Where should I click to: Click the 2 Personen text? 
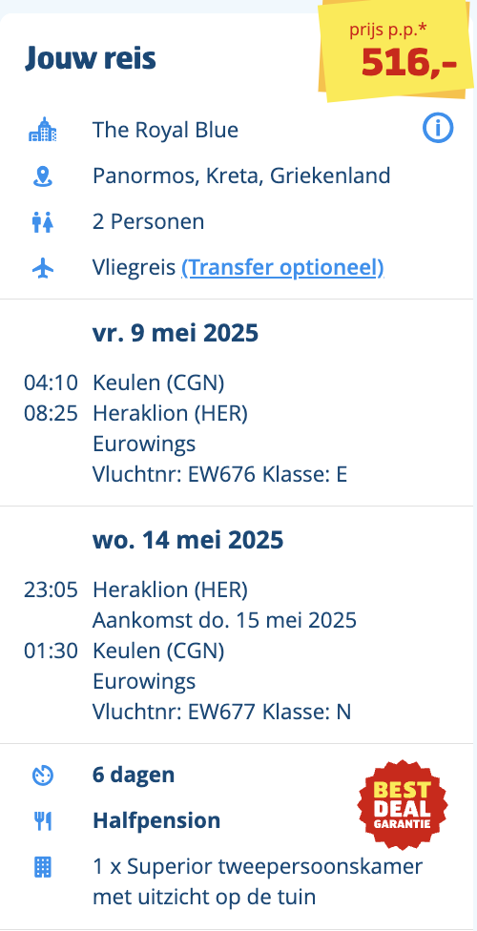tap(149, 222)
